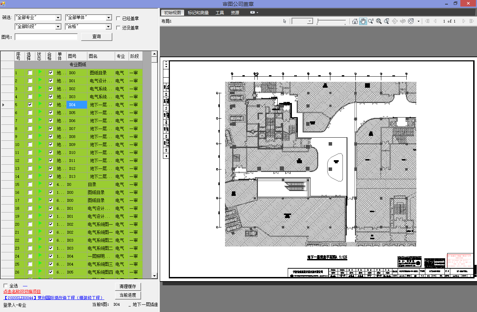
Task: Click the 清理缓存 button
Action: 128,286
